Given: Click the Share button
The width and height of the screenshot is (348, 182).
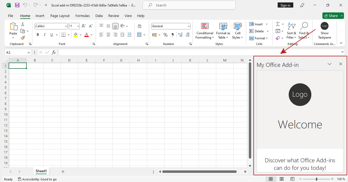Looking at the screenshot, I should [333, 16].
